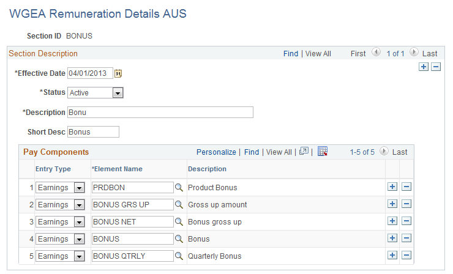The image size is (453, 274).
Task: Open Entry Type dropdown in row 3
Action: (79, 222)
